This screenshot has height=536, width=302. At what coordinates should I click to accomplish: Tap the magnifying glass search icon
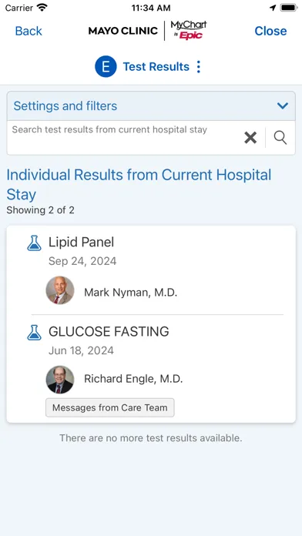[280, 138]
